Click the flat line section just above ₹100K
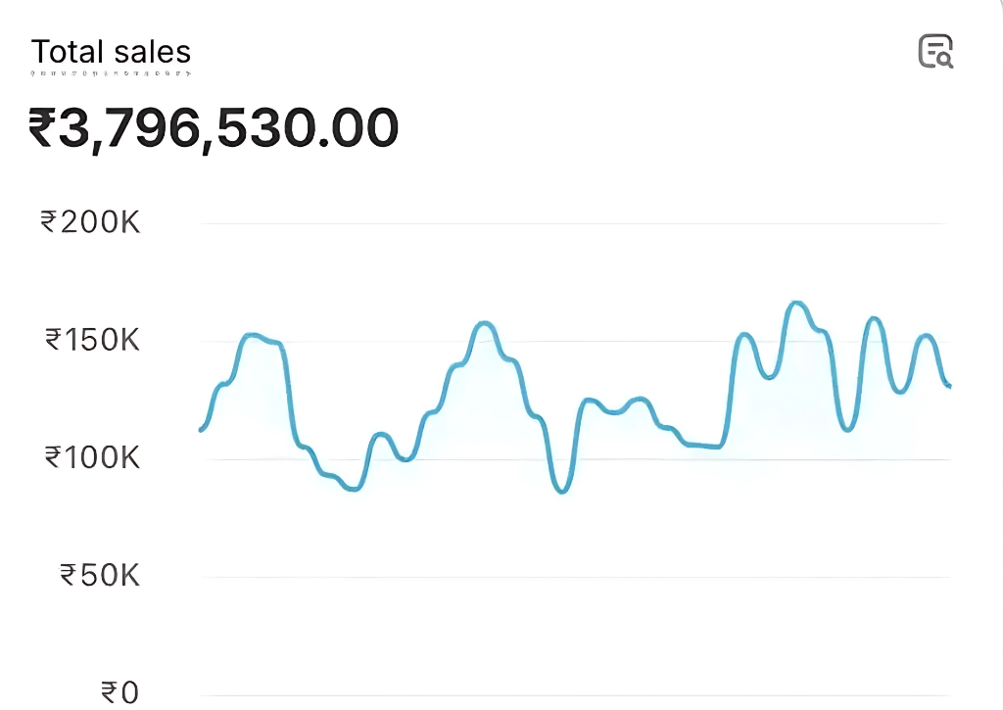Image resolution: width=1003 pixels, height=710 pixels. click(707, 447)
